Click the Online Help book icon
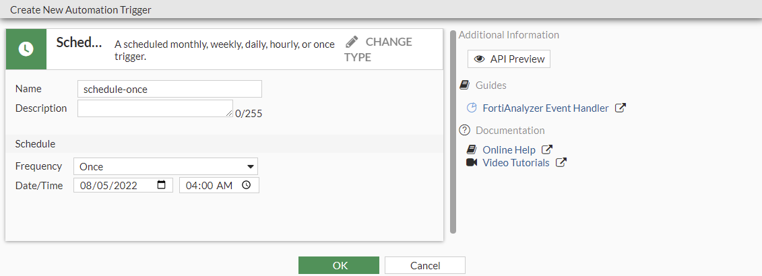762x276 pixels. pos(472,150)
